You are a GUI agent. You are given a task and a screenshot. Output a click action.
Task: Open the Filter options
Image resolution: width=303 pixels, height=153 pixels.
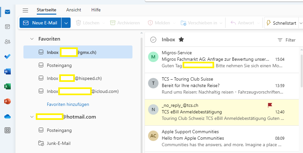(286, 40)
